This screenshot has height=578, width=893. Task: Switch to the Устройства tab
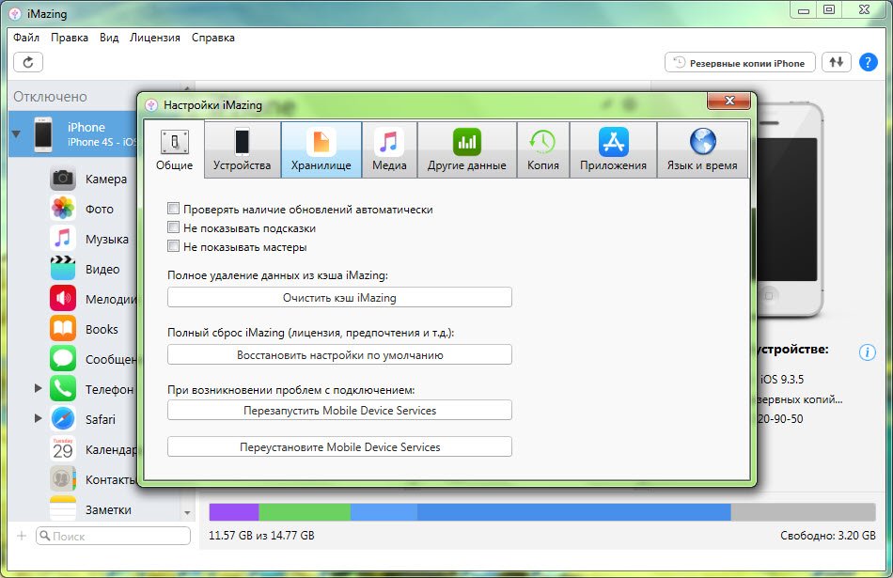(242, 149)
